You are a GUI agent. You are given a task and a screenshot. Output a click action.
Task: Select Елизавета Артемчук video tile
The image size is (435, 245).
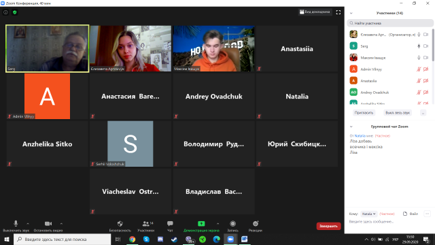130,48
